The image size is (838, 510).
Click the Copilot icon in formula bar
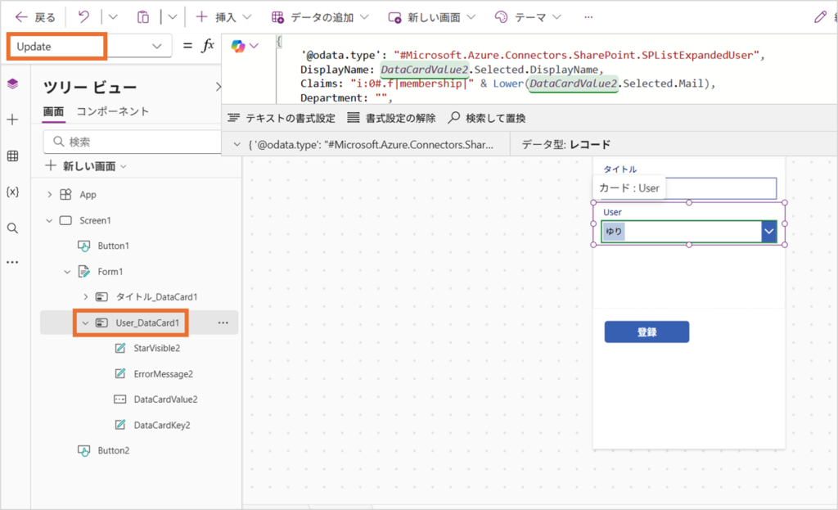pyautogui.click(x=239, y=46)
